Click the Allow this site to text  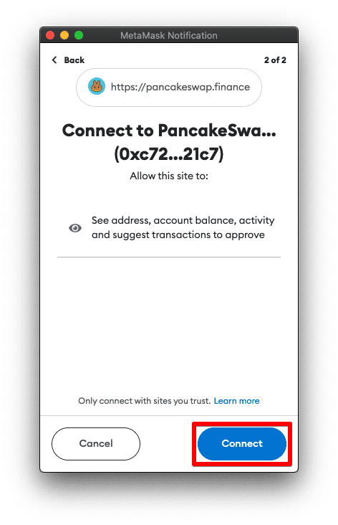click(x=169, y=176)
